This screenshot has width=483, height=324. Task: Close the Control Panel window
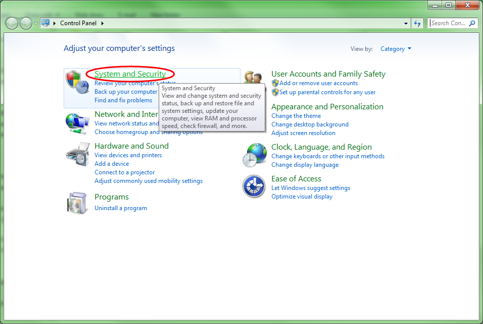tap(467, 5)
